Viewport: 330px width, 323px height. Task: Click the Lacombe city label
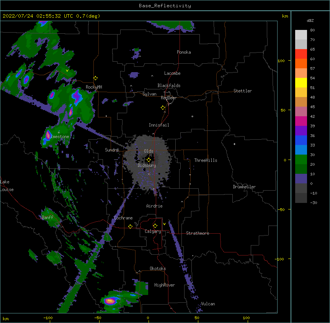(x=172, y=73)
